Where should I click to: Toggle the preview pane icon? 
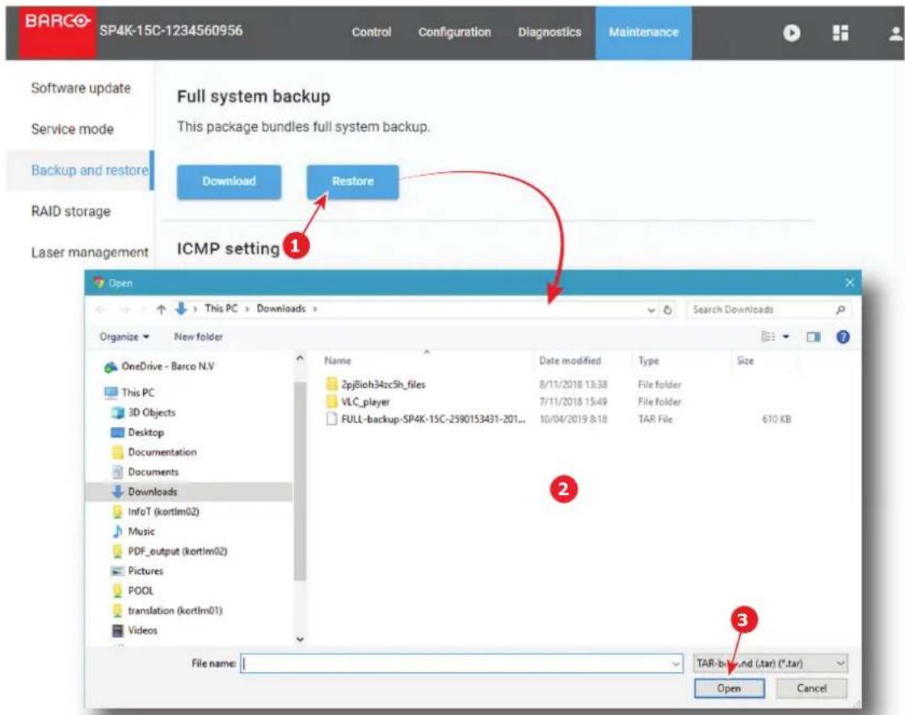coord(813,336)
